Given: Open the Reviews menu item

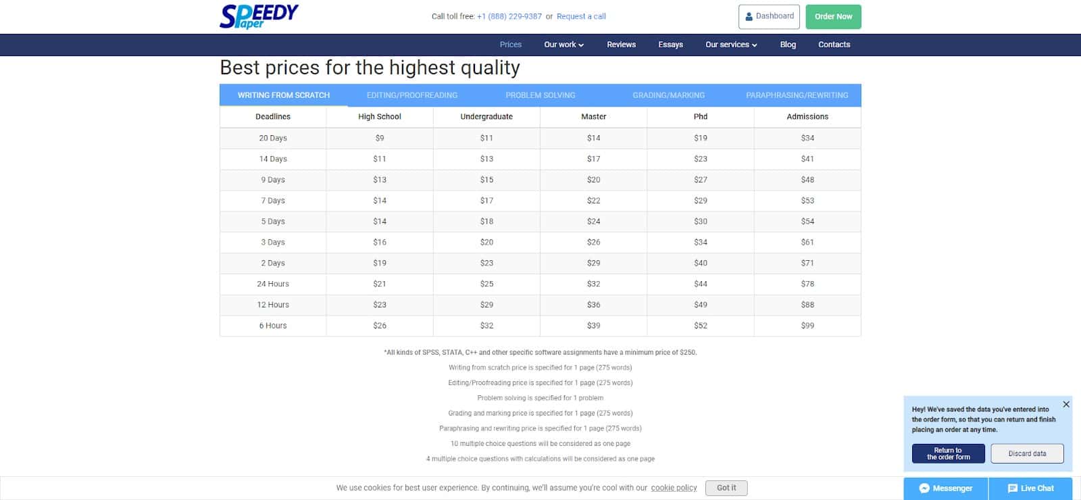Looking at the screenshot, I should [621, 45].
